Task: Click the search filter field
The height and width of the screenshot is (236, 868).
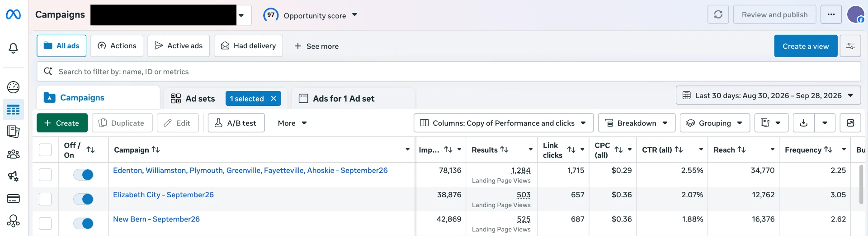Action: coord(448,72)
